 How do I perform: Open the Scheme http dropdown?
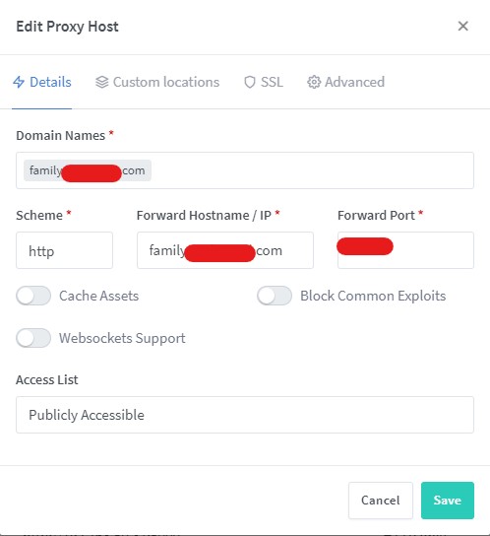click(64, 250)
